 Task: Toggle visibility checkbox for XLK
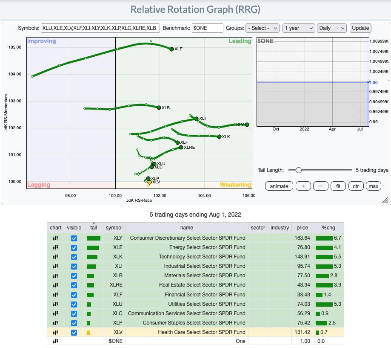tap(74, 257)
